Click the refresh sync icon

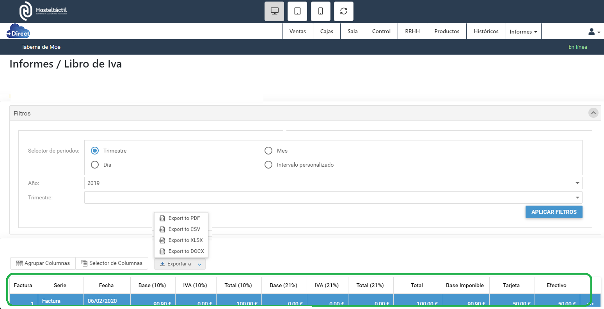pyautogui.click(x=344, y=11)
